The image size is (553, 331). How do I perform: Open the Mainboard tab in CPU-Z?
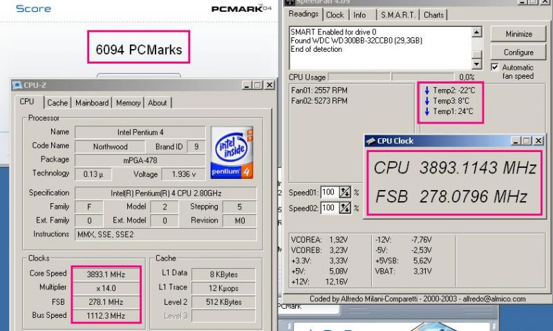coord(92,103)
